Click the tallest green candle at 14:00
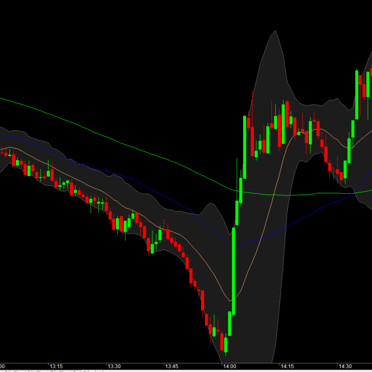Screen dimensions: 372x372 point(233,271)
